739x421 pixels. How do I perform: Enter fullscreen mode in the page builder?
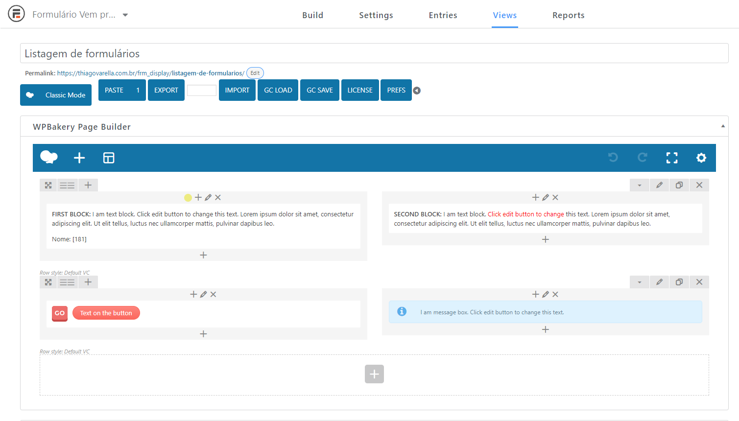672,158
